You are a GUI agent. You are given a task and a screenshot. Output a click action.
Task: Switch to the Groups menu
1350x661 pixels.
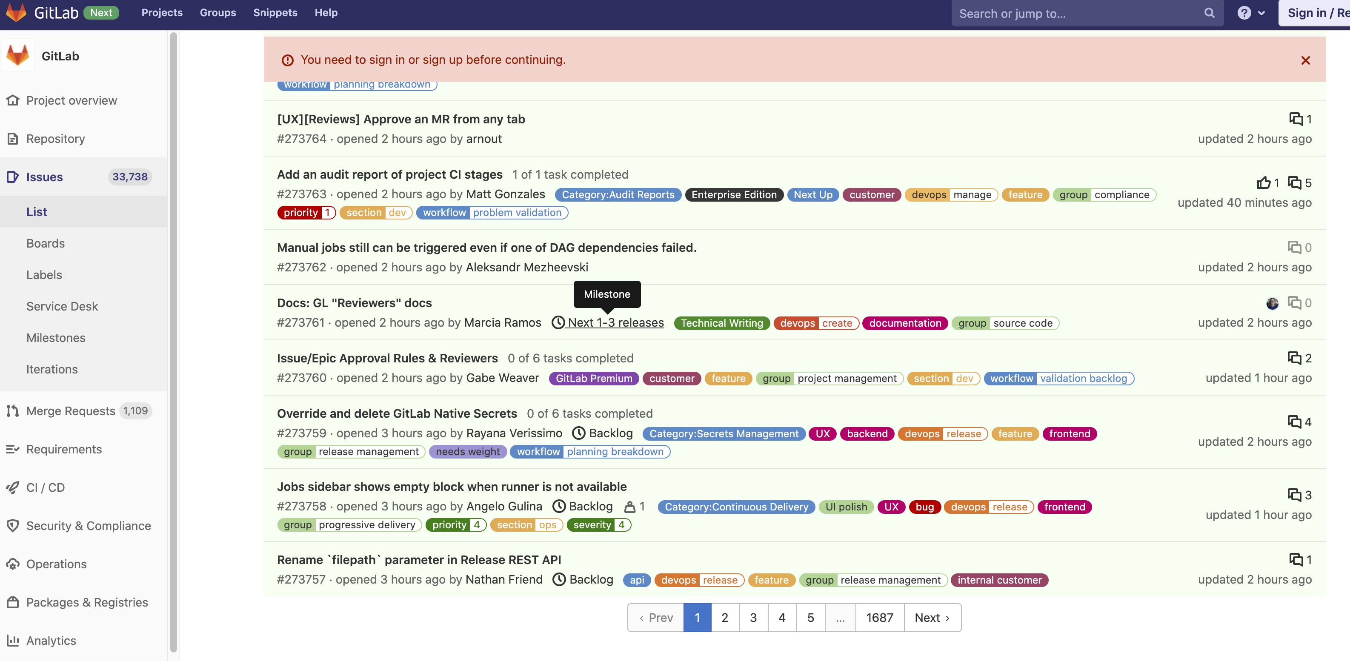pos(217,13)
